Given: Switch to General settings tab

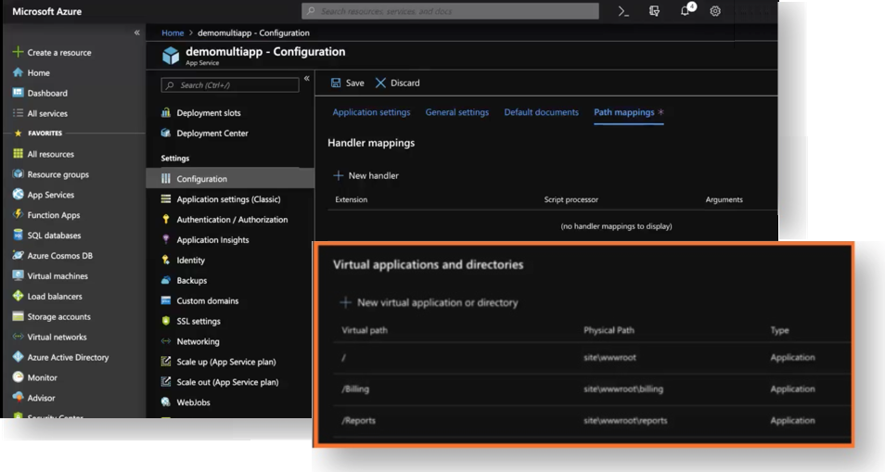Looking at the screenshot, I should [457, 112].
